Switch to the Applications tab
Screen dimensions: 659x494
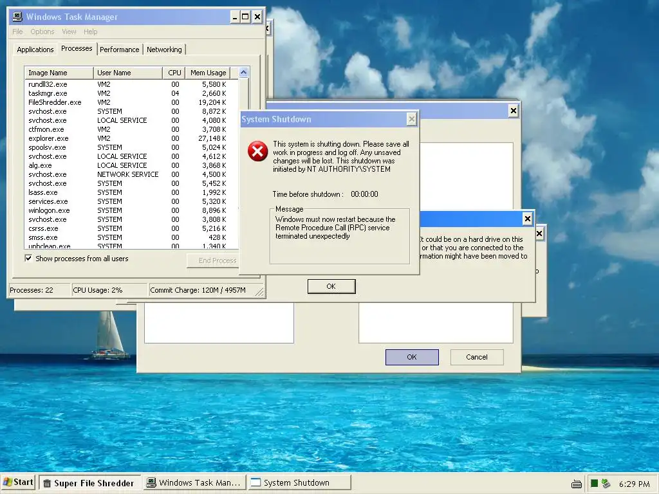tap(35, 50)
